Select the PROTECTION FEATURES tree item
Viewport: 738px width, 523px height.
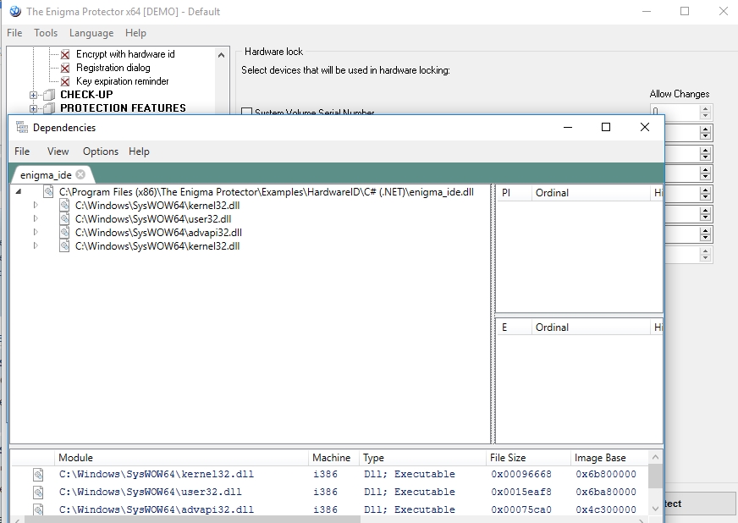click(x=123, y=108)
